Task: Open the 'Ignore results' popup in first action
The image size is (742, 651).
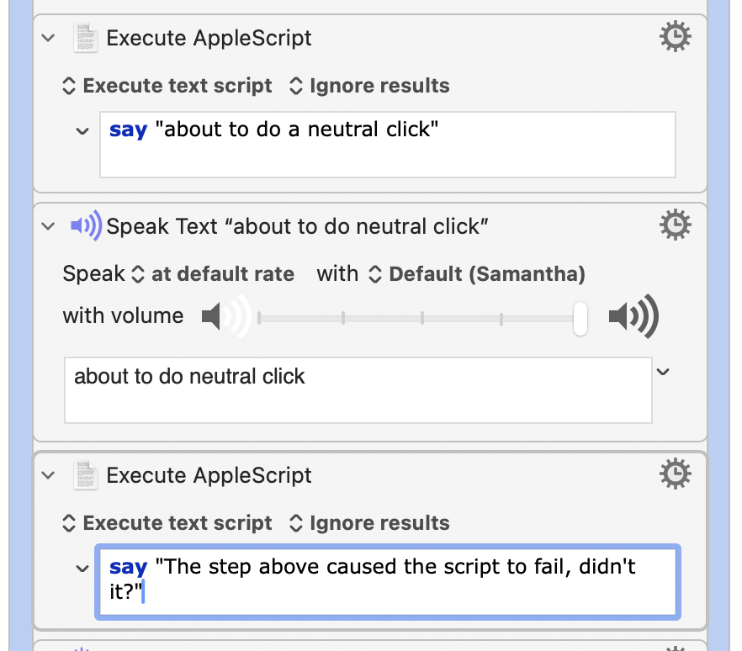Action: coord(369,86)
